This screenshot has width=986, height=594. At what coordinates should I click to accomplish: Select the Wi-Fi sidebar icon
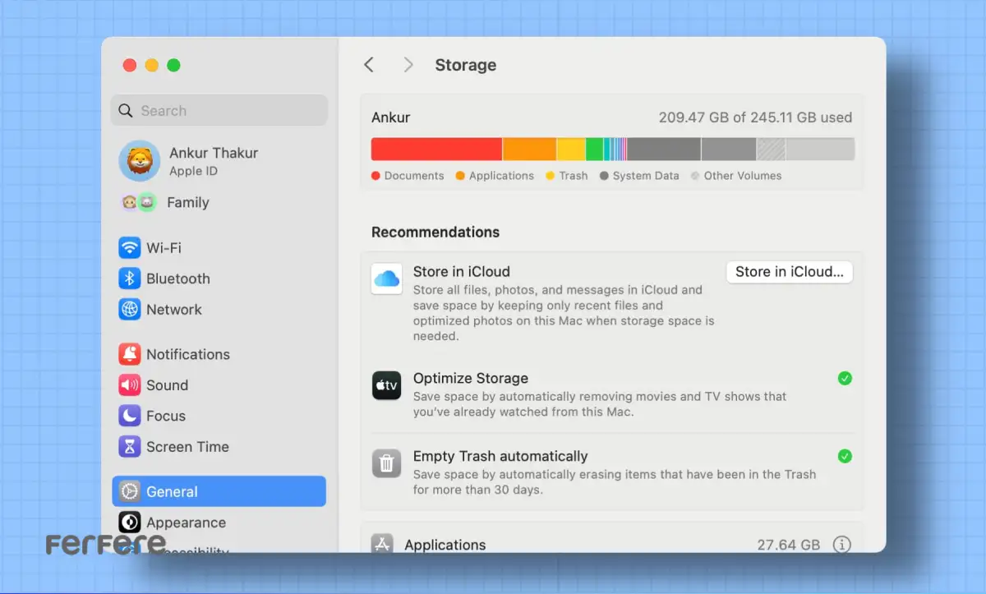129,247
